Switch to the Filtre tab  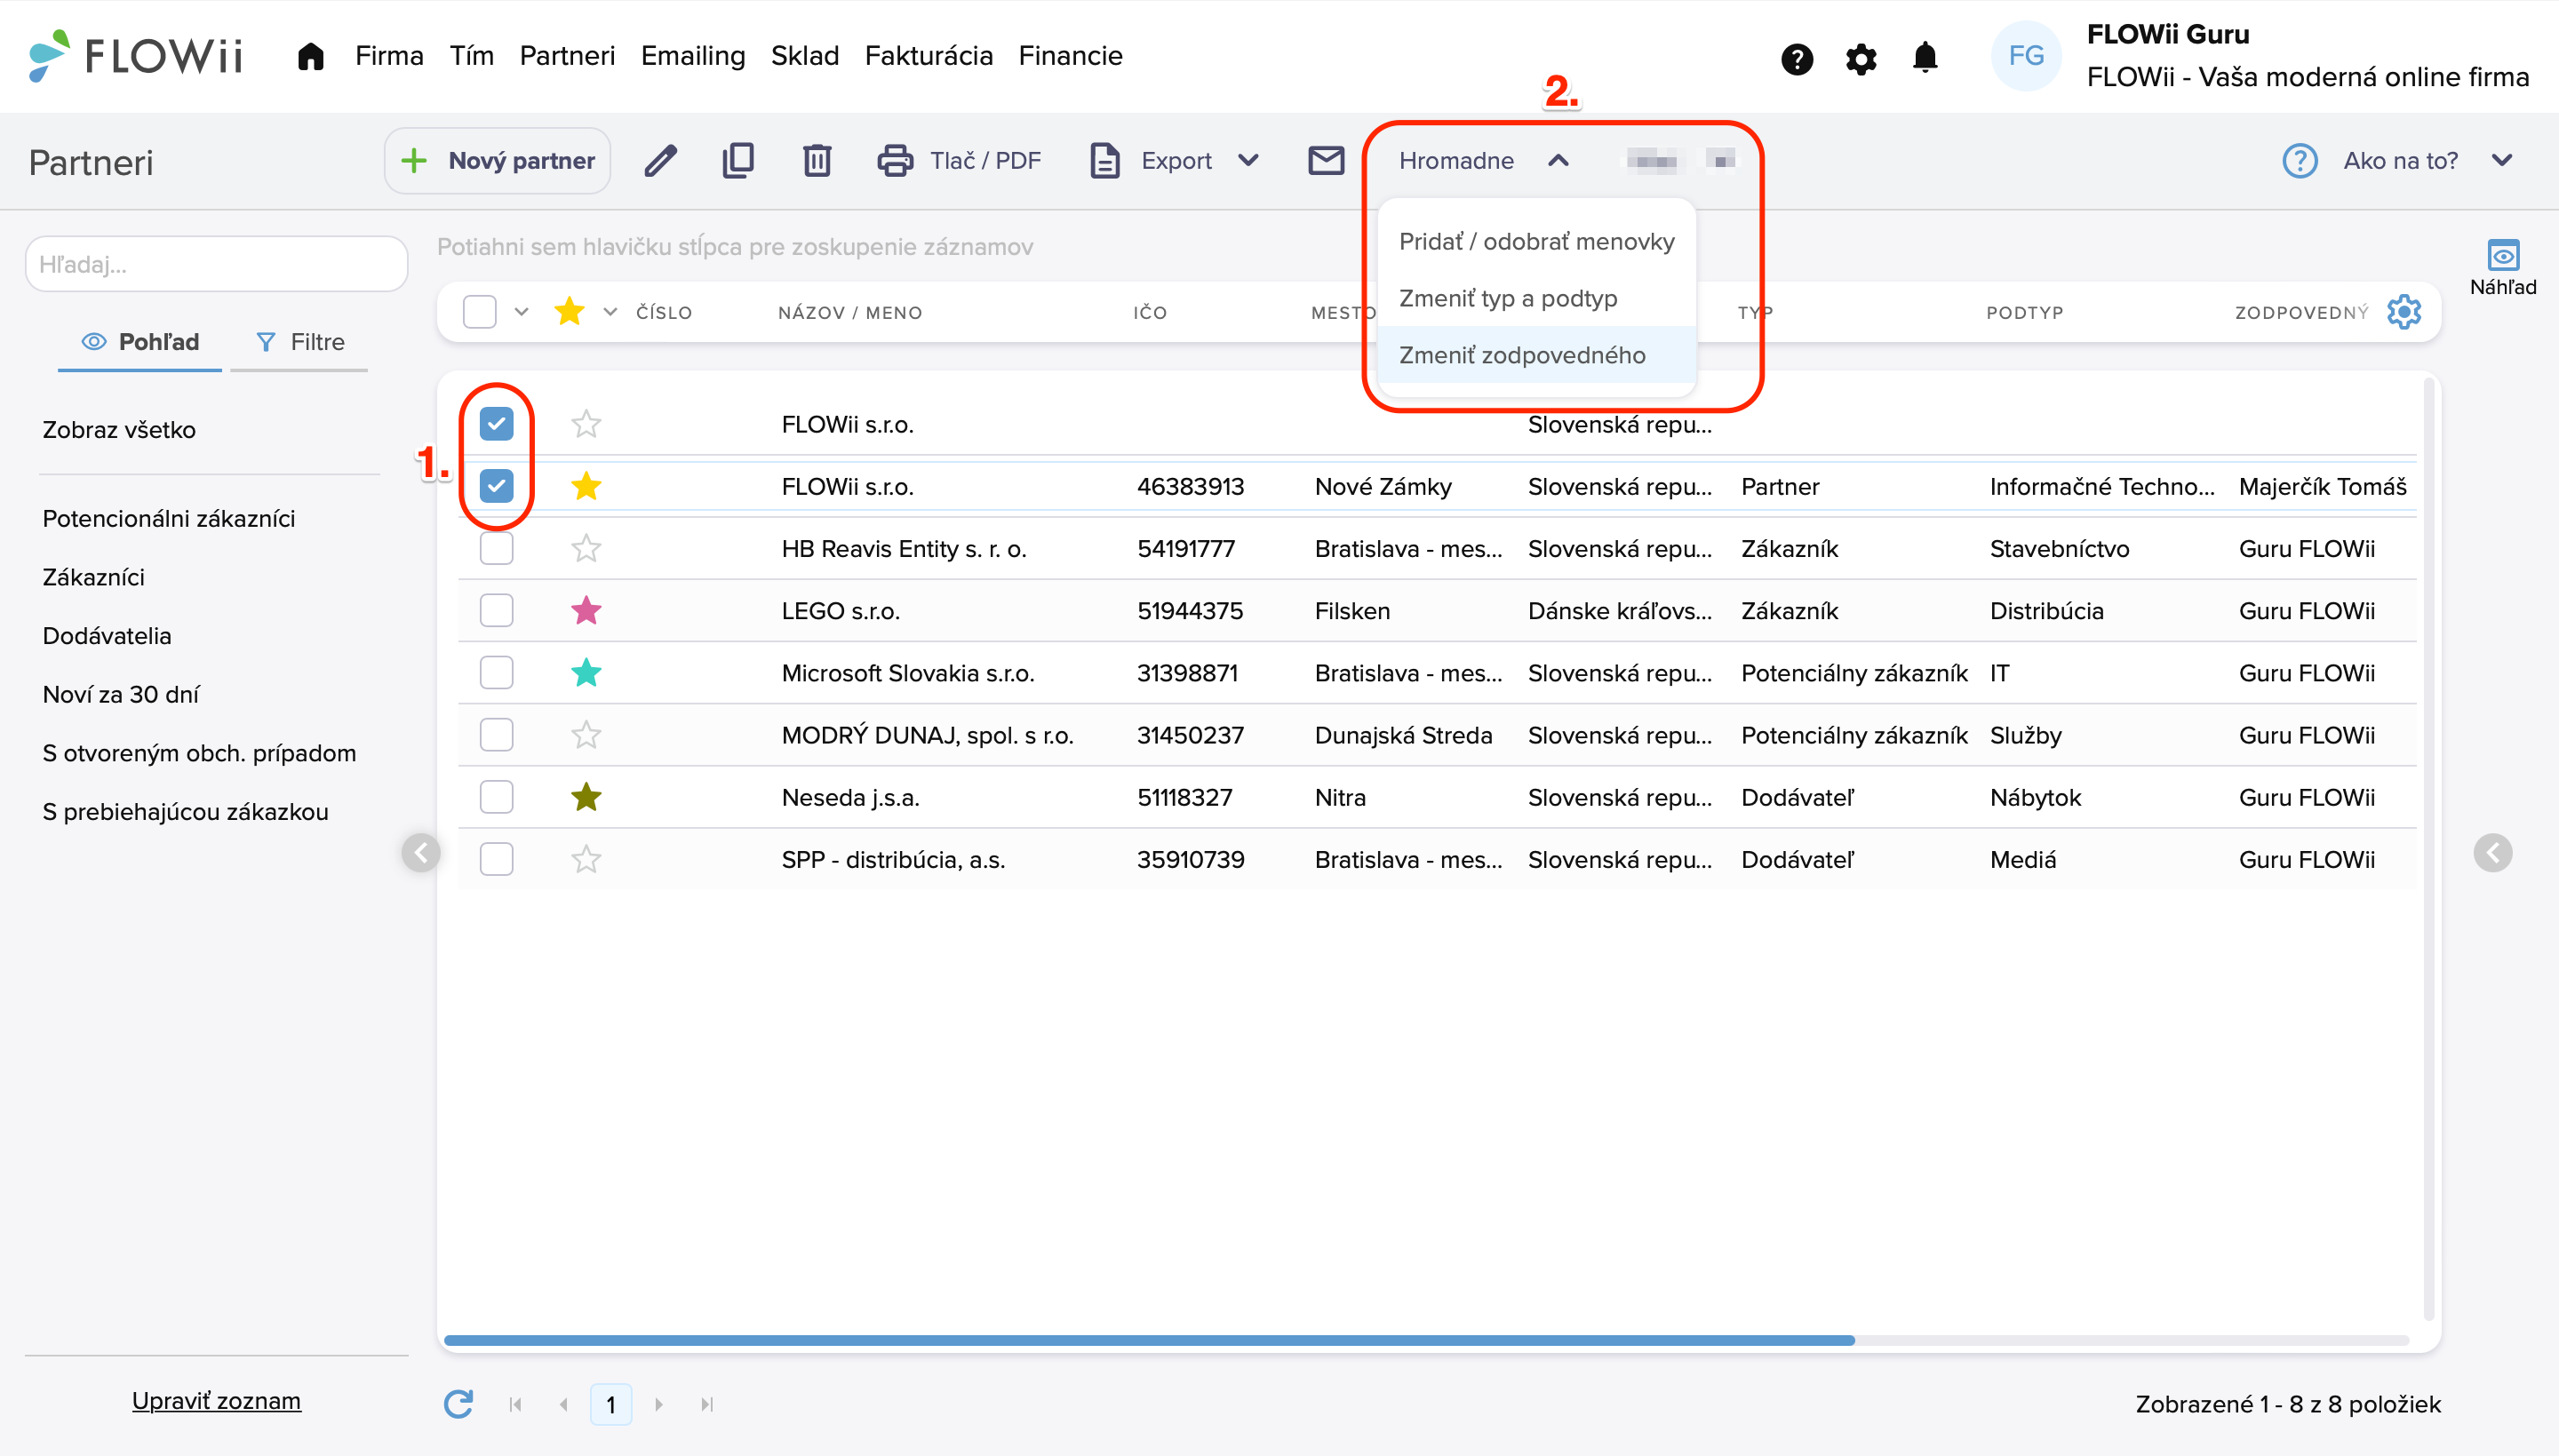(x=300, y=342)
